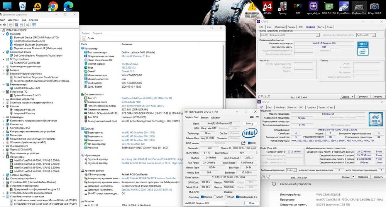
Task: Click the Device Manager update driver icon
Action: (x=27, y=25)
